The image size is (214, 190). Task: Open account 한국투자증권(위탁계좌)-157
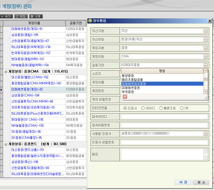(31, 53)
